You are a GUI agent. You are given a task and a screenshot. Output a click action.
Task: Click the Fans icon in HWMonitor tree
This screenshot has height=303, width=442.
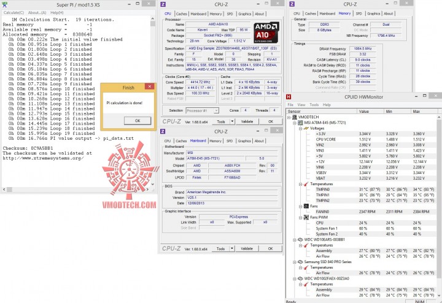(306, 206)
